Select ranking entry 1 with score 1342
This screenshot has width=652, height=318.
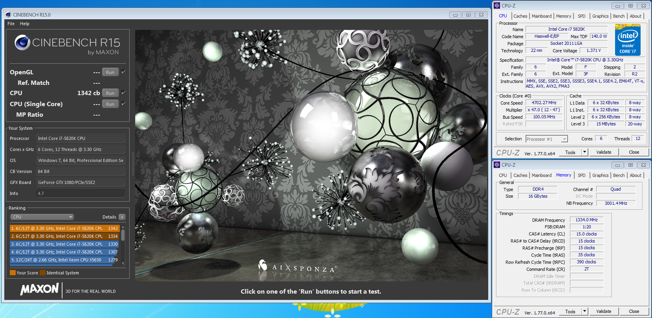[x=64, y=228]
